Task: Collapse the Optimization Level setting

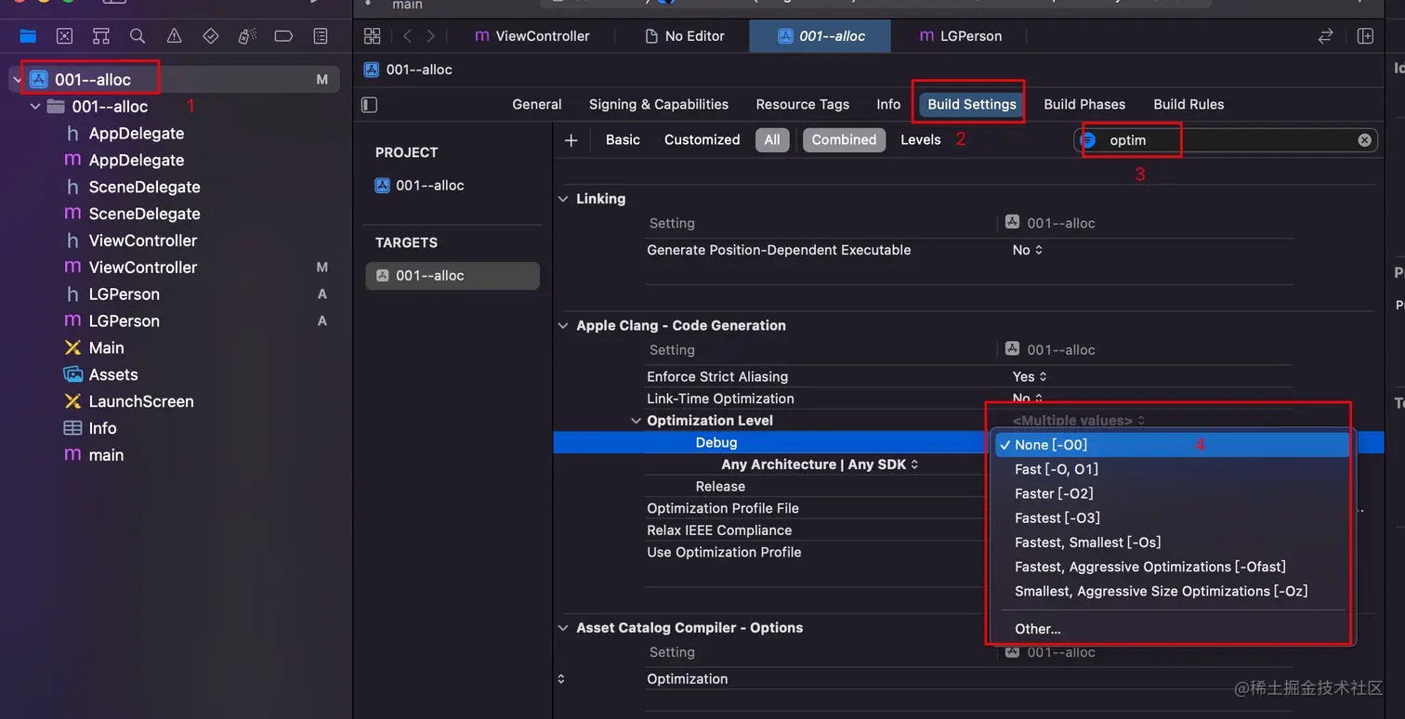Action: pos(637,421)
